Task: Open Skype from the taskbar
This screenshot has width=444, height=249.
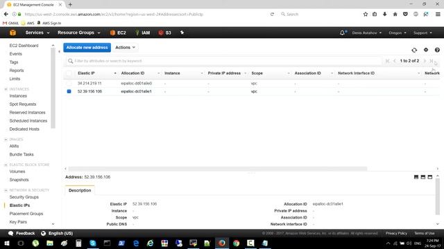Action: pos(92,243)
